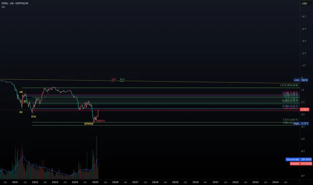The image size is (313, 185).
Task: Click the 1.272 (3.63 T) fib label
Action: click(290, 120)
